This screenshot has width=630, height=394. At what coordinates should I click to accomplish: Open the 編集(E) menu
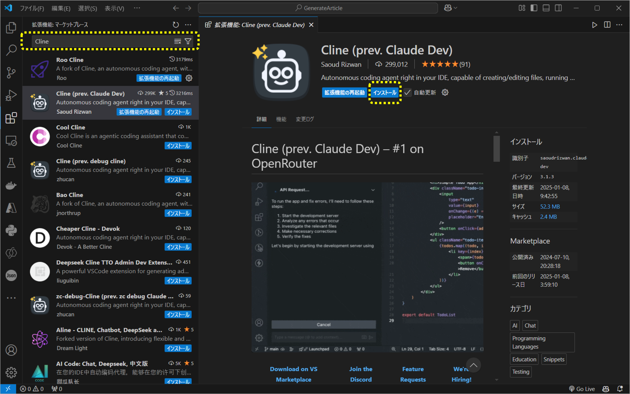[x=61, y=8]
